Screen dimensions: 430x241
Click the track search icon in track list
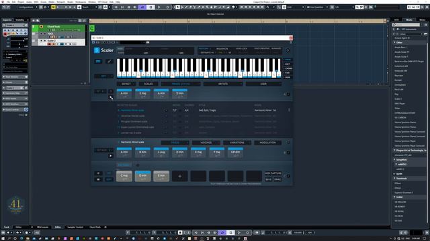[38, 21]
